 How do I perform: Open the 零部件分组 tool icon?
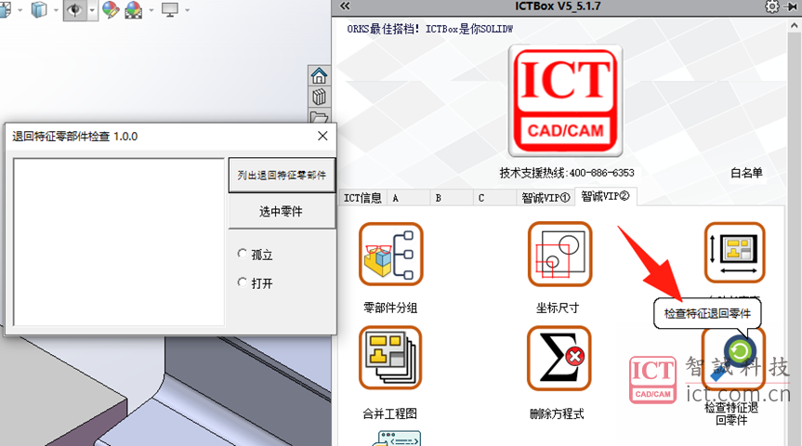[x=390, y=254]
